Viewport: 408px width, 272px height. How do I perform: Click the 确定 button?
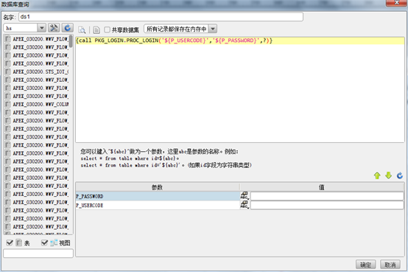tap(365, 265)
